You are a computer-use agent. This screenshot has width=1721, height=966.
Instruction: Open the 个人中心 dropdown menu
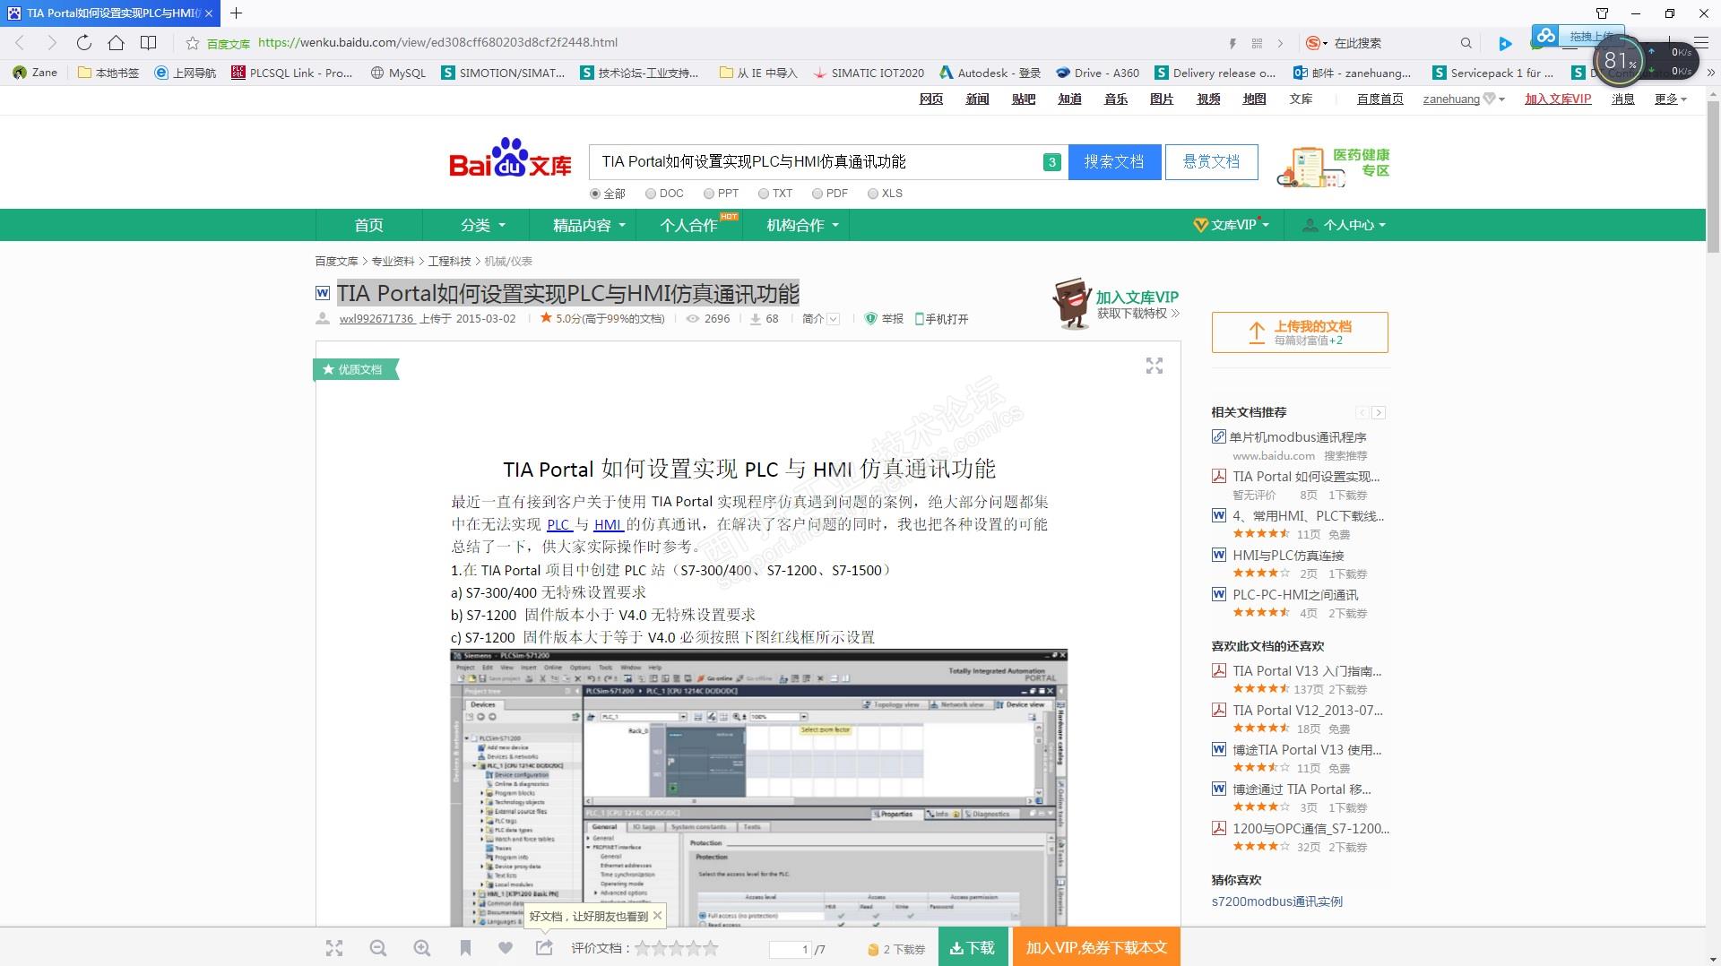coord(1344,225)
